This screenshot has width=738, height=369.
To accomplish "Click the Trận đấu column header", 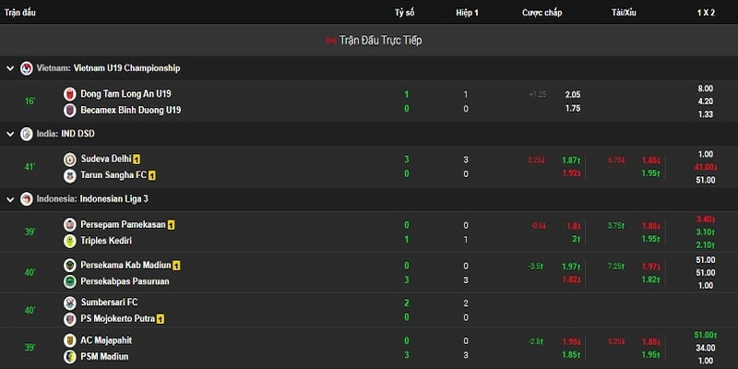I will coord(20,13).
